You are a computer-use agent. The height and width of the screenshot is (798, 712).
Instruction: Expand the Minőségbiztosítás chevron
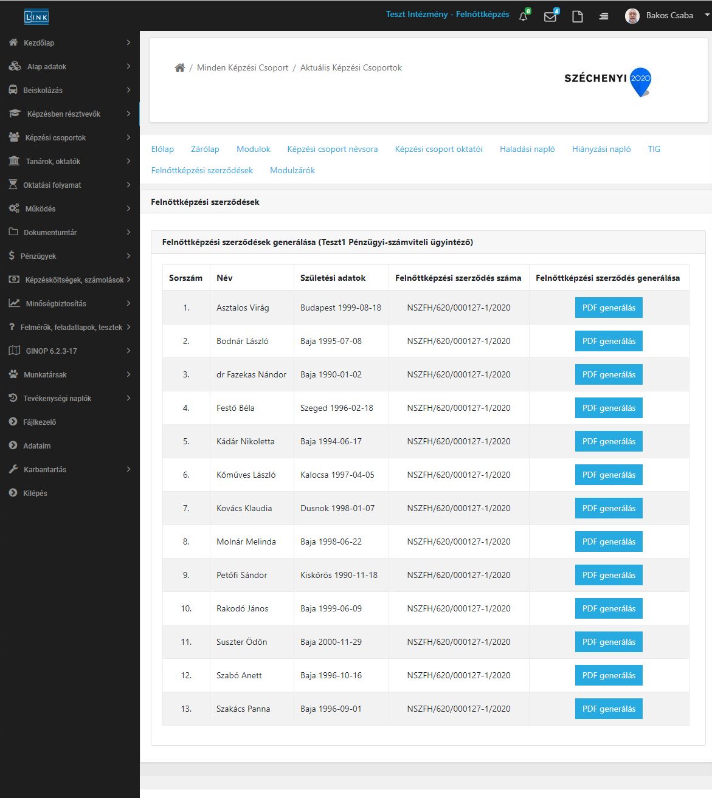(x=128, y=303)
